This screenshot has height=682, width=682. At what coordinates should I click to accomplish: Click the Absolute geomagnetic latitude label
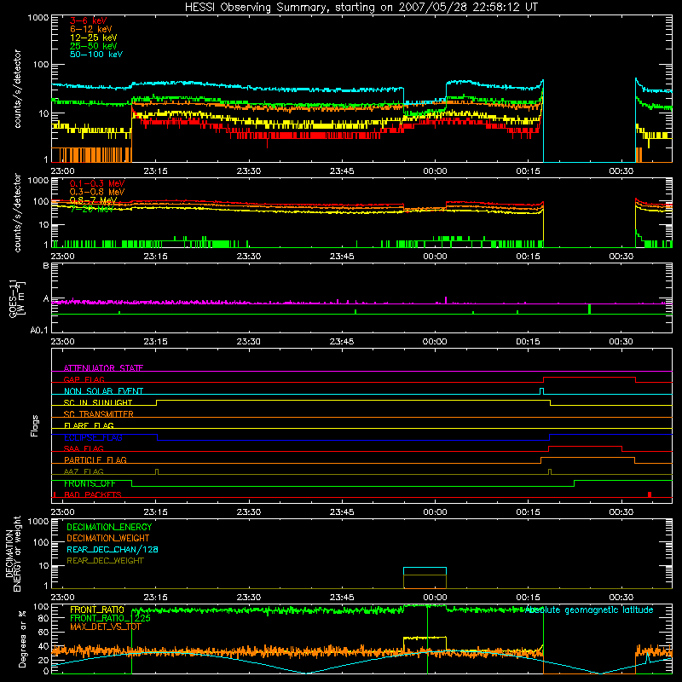tap(589, 610)
